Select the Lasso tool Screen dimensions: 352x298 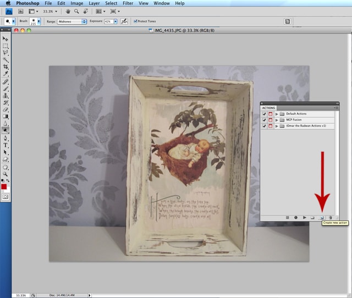click(x=5, y=53)
